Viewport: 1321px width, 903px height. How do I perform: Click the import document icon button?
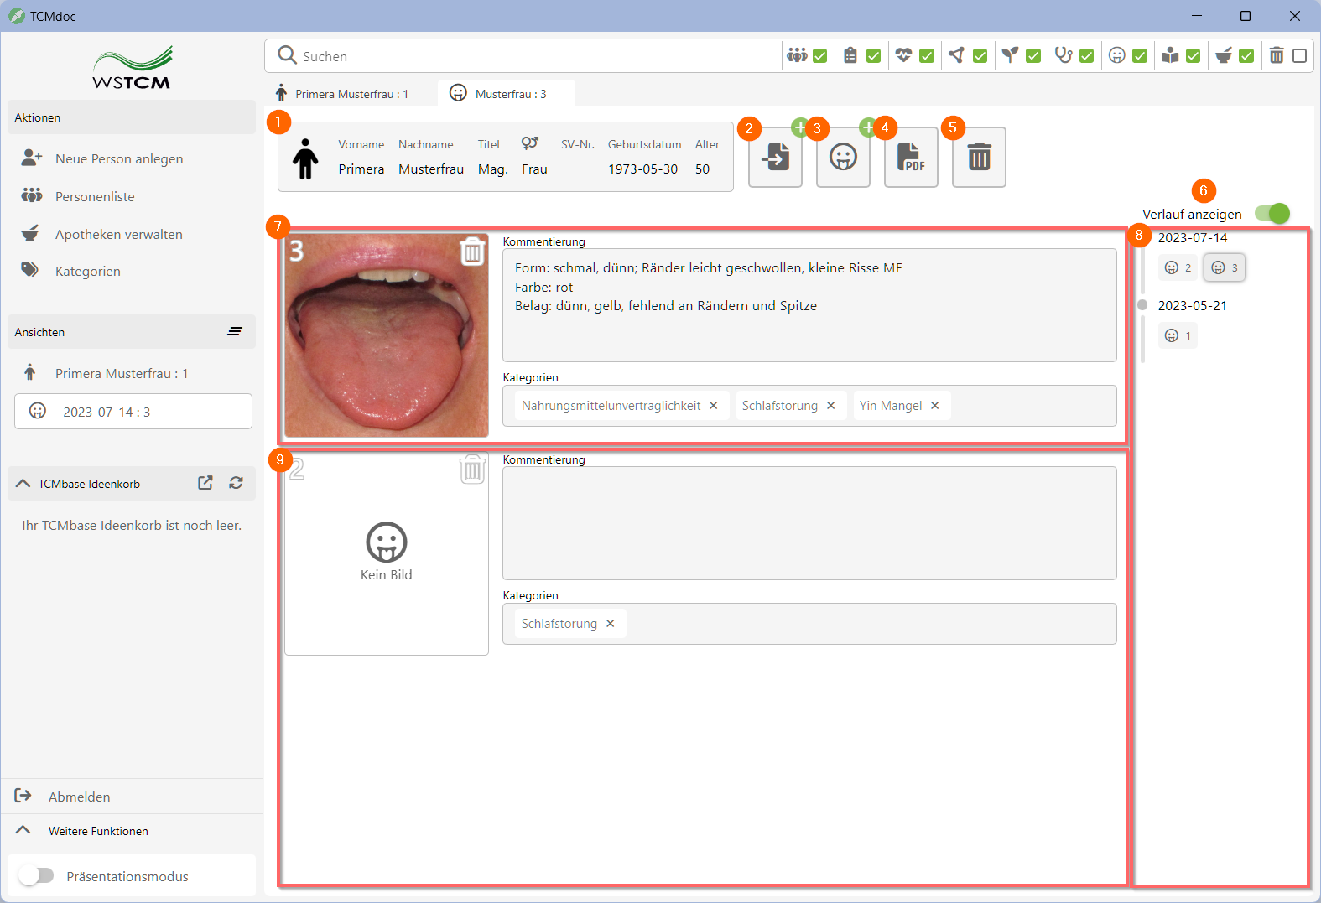click(775, 157)
